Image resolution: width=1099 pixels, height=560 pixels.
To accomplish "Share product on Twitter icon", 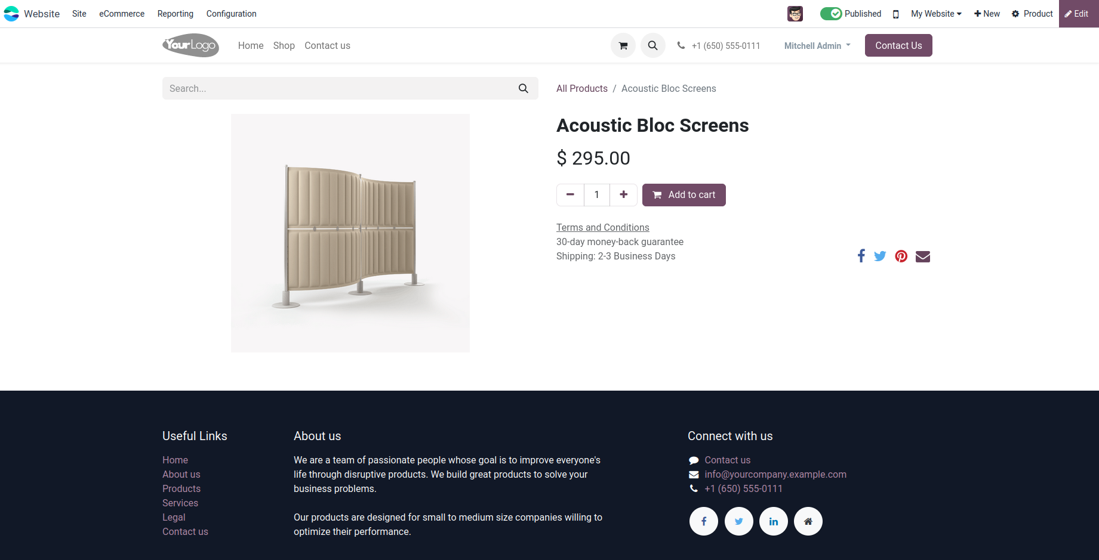I will (880, 256).
